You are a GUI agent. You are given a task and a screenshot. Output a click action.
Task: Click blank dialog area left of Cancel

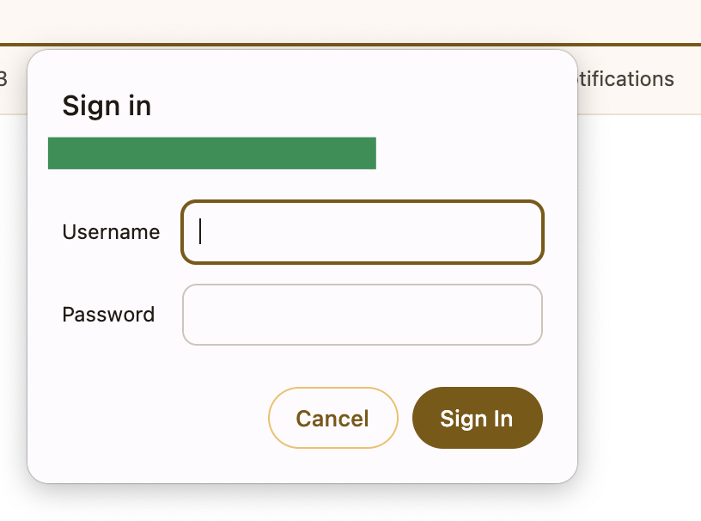[146, 419]
